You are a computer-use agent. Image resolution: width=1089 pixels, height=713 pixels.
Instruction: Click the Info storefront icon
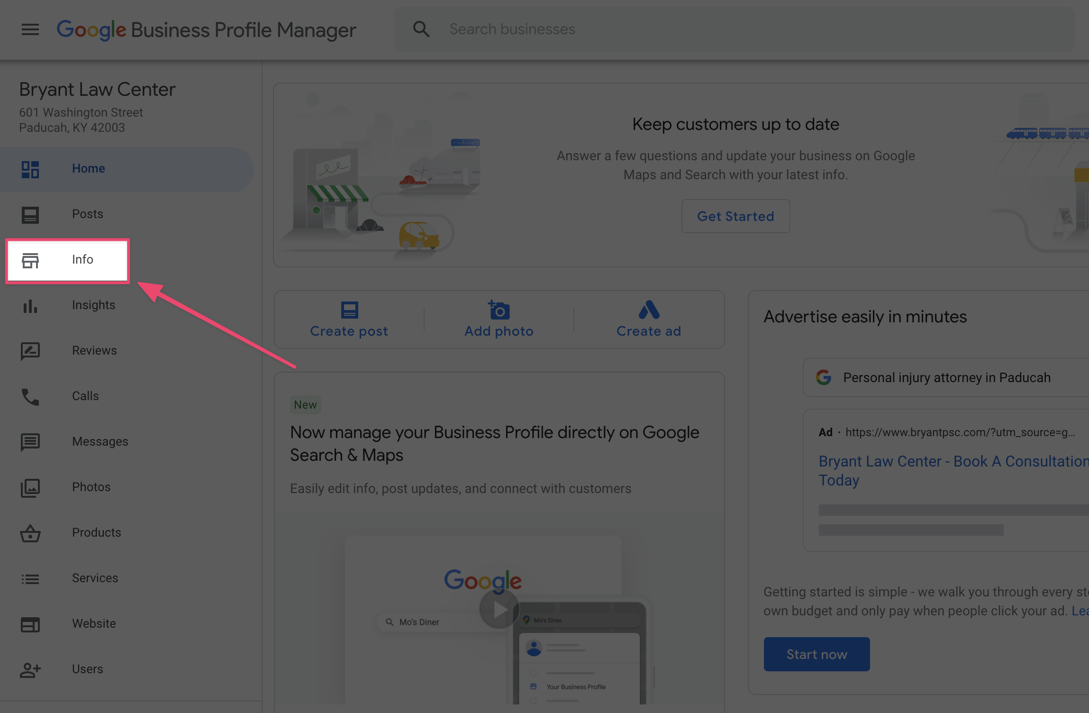pos(30,260)
